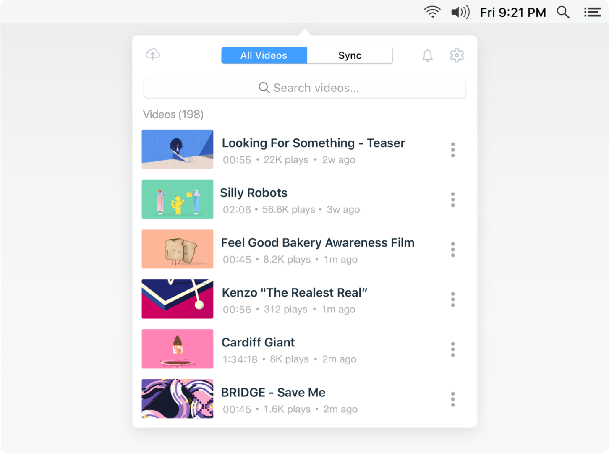
Task: Click the cloud upload icon
Action: (x=153, y=55)
